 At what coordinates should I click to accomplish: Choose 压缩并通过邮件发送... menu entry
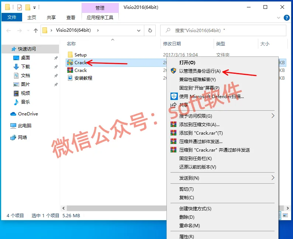pos(201,142)
